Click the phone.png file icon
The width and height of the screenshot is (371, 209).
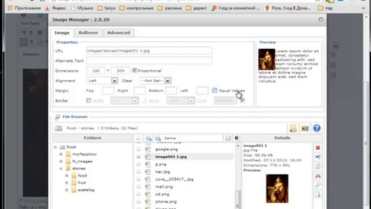click(148, 202)
